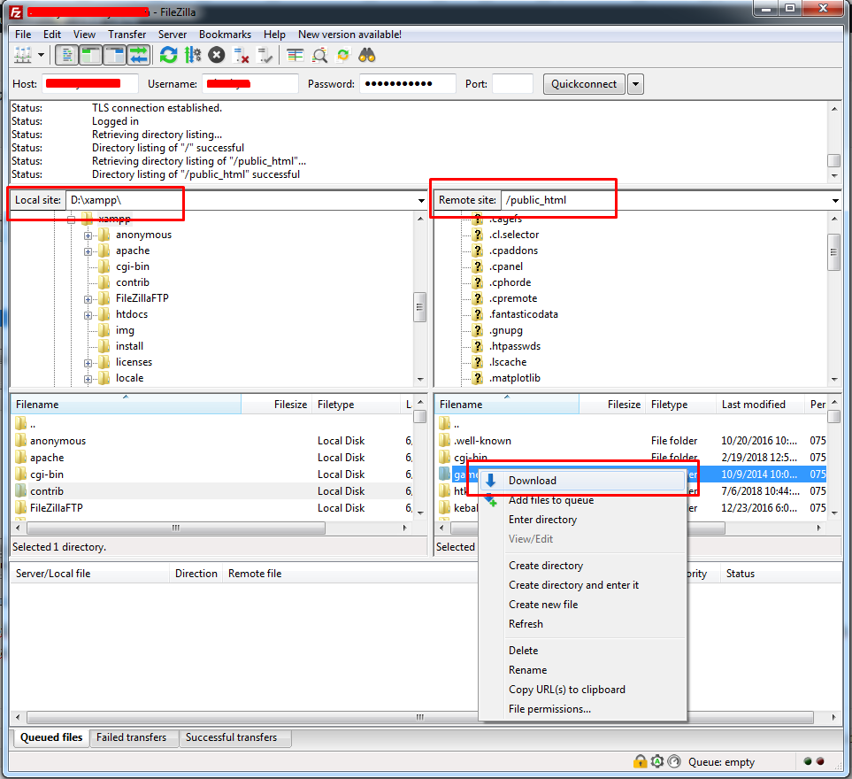Toggle the transfer queue display
852x779 pixels.
tap(139, 56)
